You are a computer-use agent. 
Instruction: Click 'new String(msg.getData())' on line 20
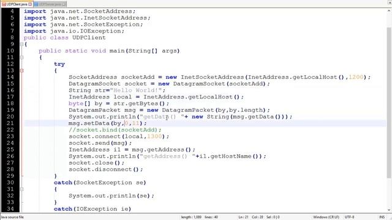pos(238,117)
